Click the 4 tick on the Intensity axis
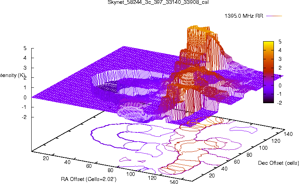Screen dimensions: 299x184 tap(25, 58)
